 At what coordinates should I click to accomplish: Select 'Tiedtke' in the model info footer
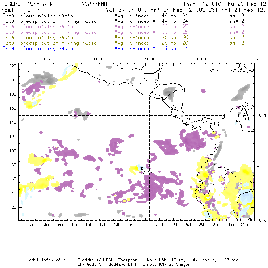click(x=86, y=260)
